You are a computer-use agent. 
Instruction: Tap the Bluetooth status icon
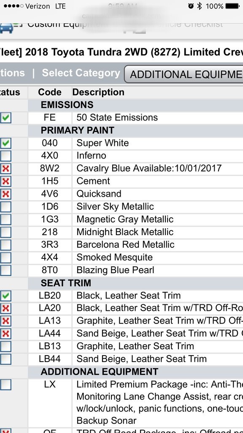200,6
